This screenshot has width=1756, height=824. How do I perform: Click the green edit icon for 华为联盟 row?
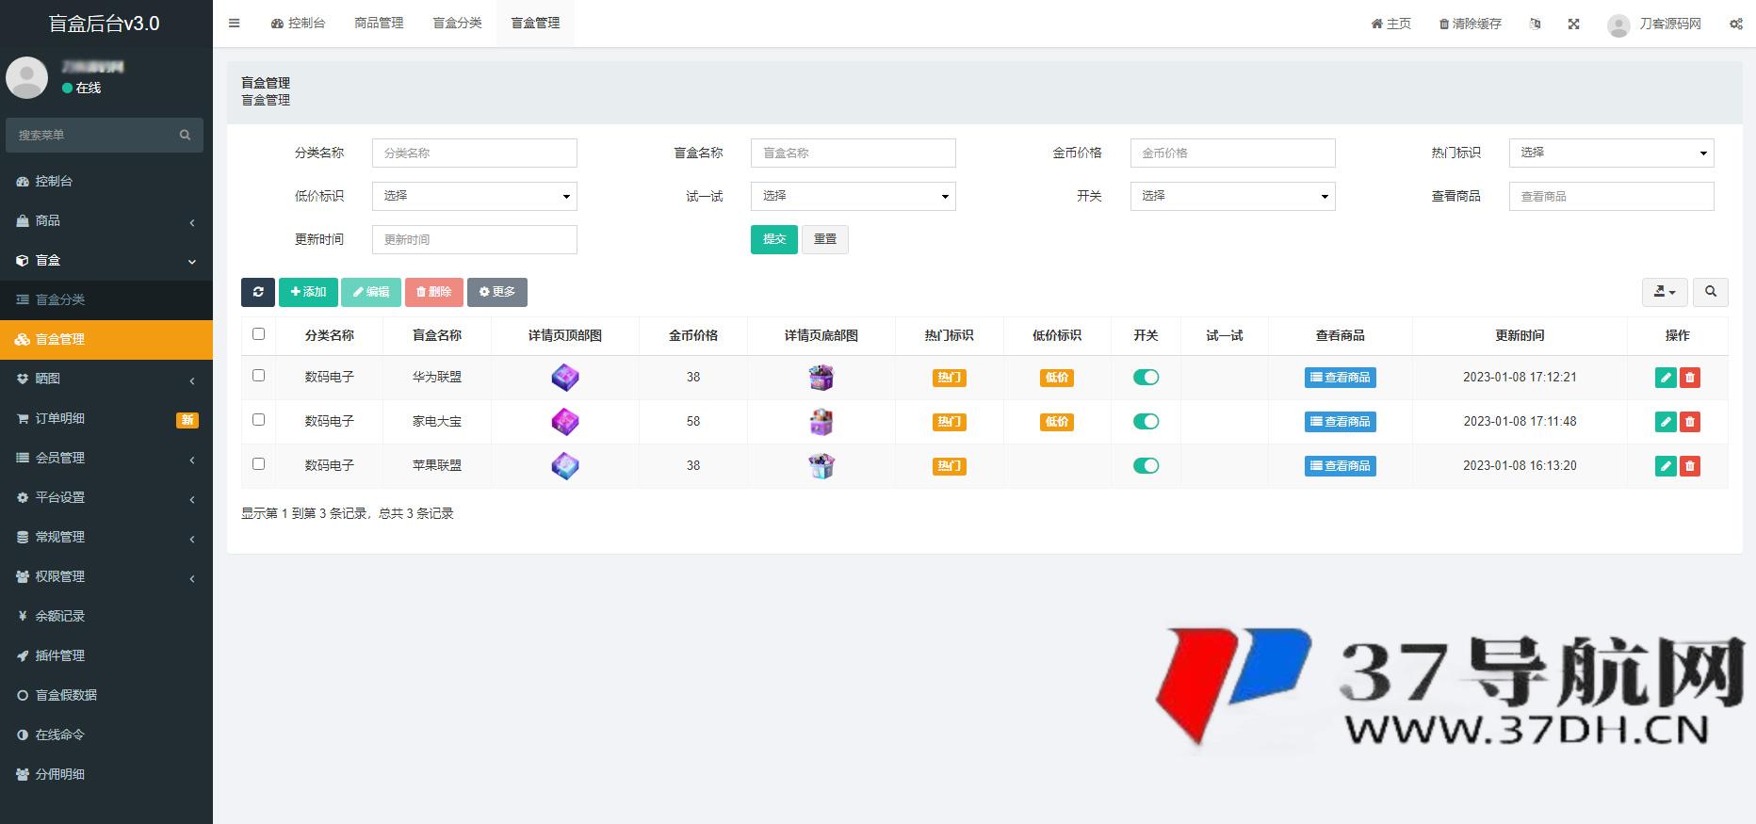[x=1666, y=378]
